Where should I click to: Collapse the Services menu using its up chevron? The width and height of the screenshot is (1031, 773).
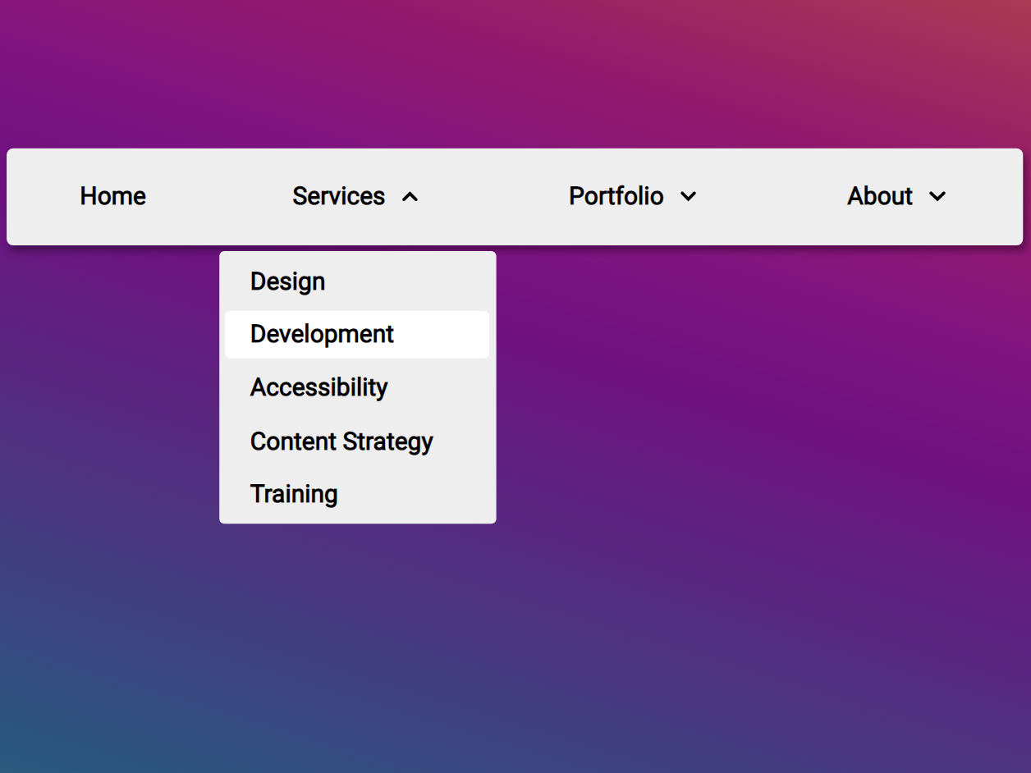pos(410,197)
